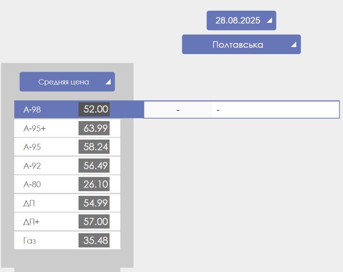Click the empty details row beside А-98
This screenshot has width=343, height=272.
click(241, 110)
